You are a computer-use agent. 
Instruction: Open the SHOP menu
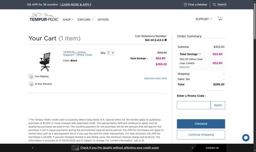pos(68,19)
